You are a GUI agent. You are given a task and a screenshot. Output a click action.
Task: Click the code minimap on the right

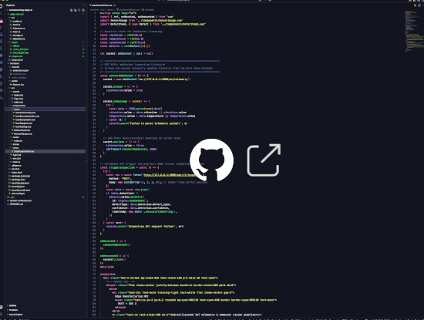click(x=414, y=31)
